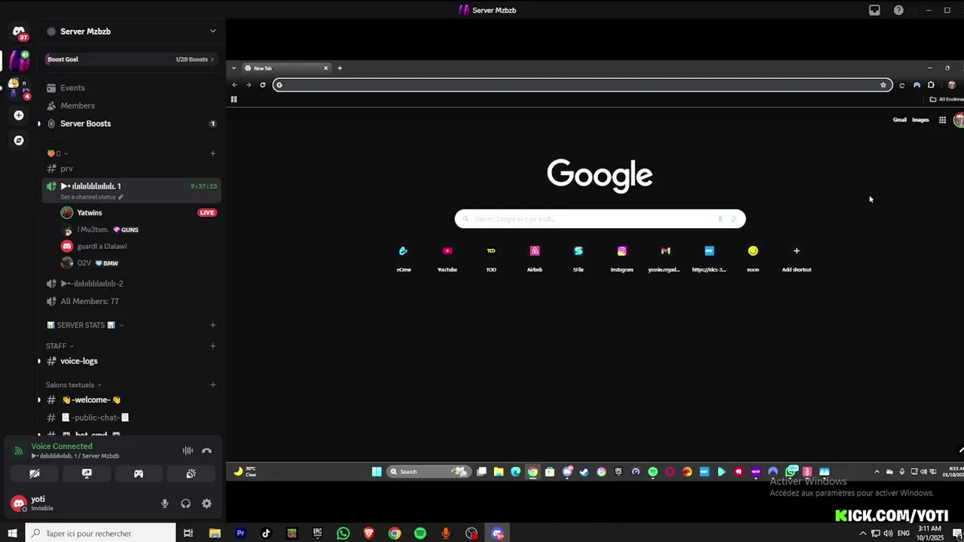Focus the streamed Chrome address bar
964x542 pixels.
tap(582, 85)
